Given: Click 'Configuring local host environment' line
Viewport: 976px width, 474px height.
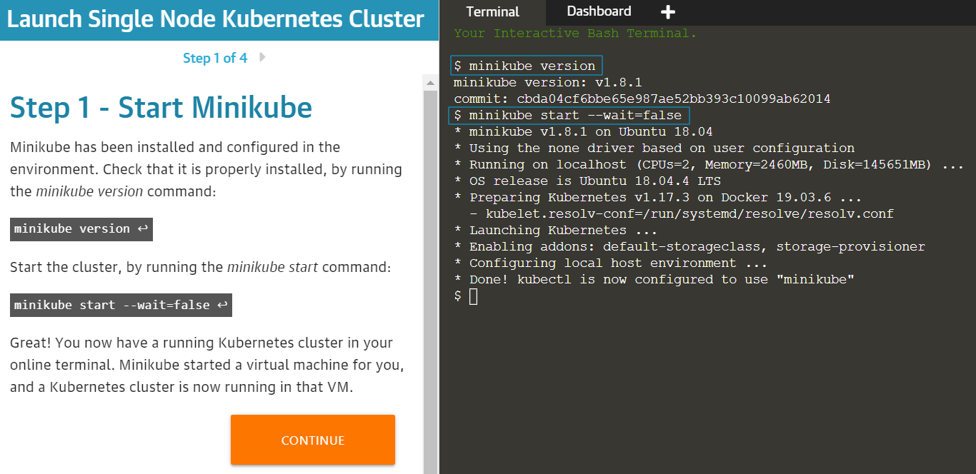Looking at the screenshot, I should click(611, 263).
